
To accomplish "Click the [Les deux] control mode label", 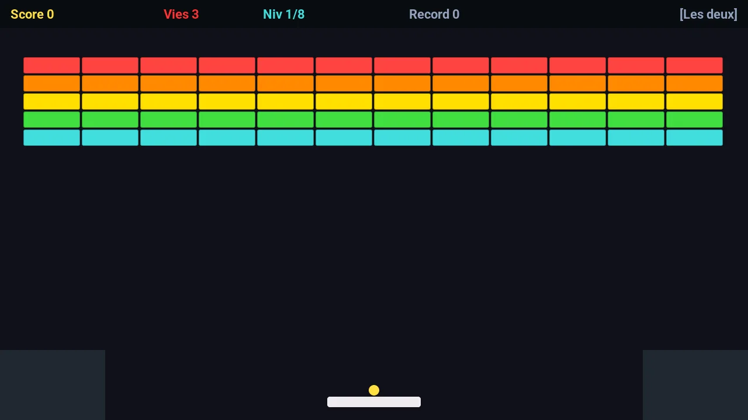I will (x=708, y=15).
